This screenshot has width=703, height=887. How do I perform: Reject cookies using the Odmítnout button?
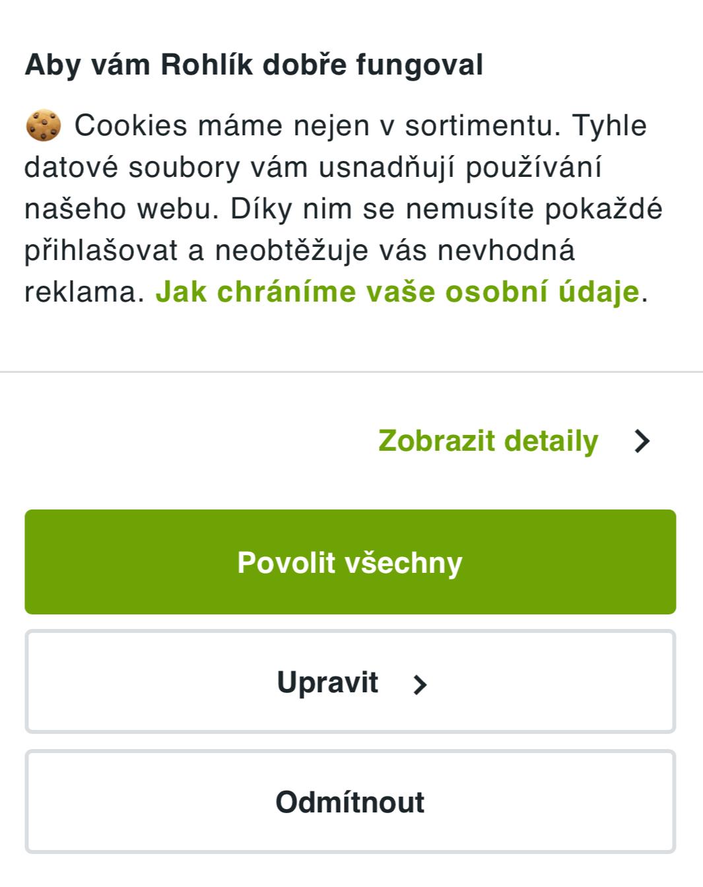point(350,802)
